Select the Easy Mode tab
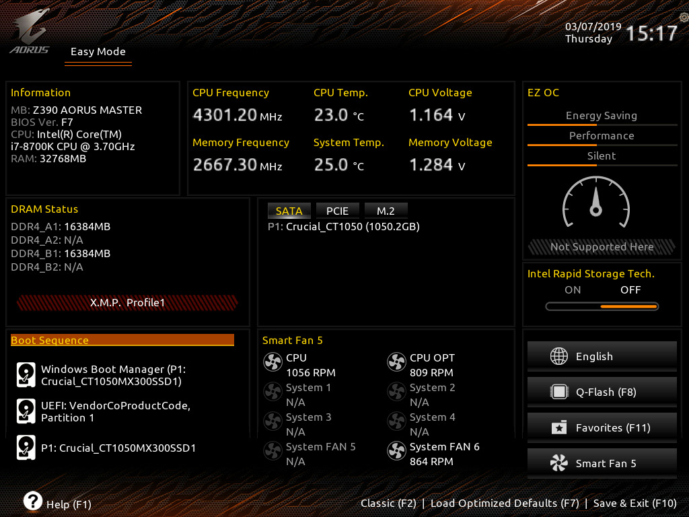The height and width of the screenshot is (517, 689). coord(98,52)
